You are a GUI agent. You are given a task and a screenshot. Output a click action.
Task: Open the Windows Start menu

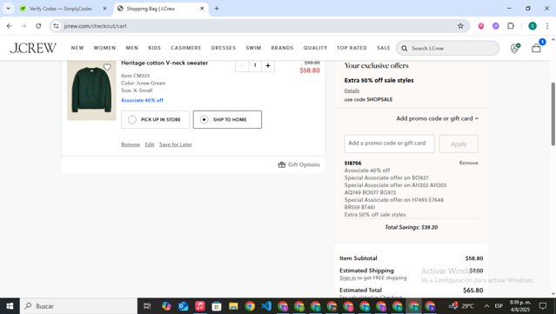pos(10,306)
